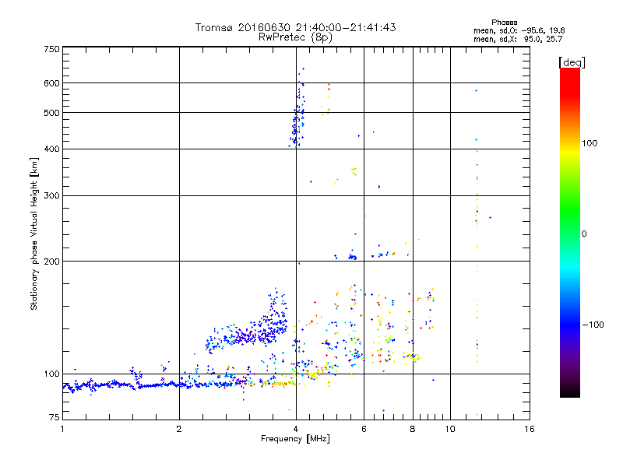The height and width of the screenshot is (467, 623).
Task: Click the y-axis tick label "200"
Action: point(52,262)
